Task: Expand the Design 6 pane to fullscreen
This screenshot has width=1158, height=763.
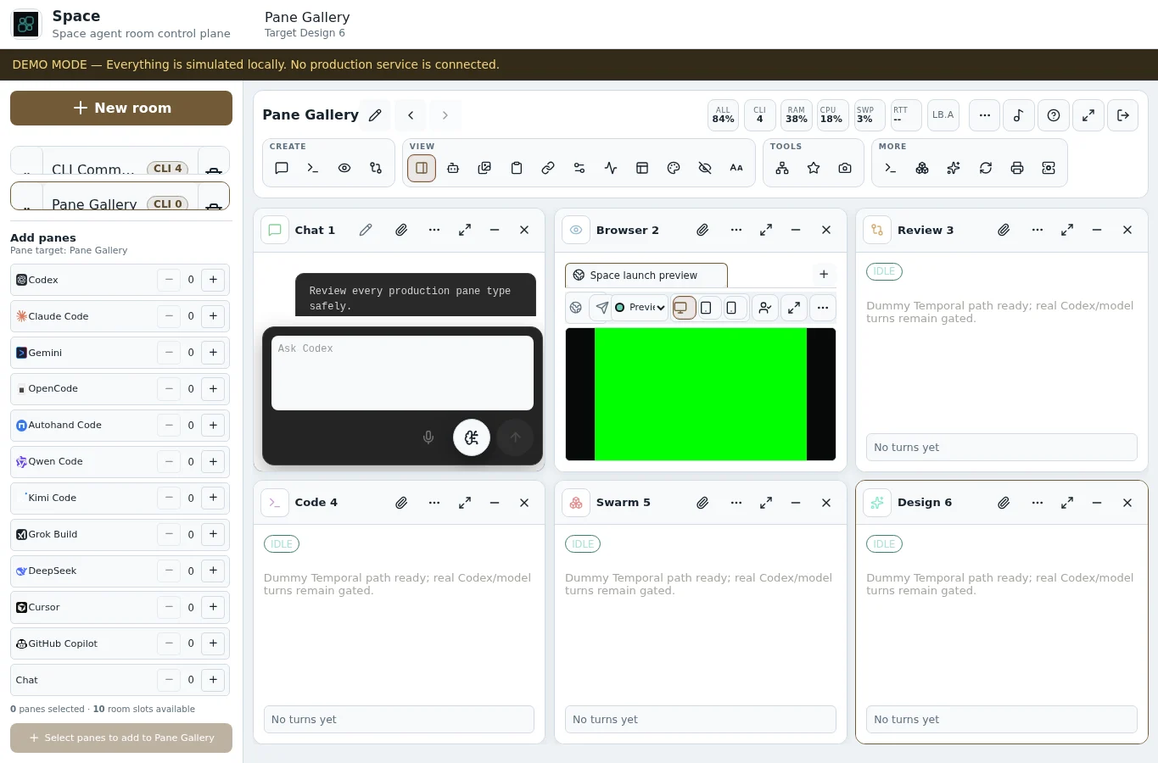Action: [1067, 503]
